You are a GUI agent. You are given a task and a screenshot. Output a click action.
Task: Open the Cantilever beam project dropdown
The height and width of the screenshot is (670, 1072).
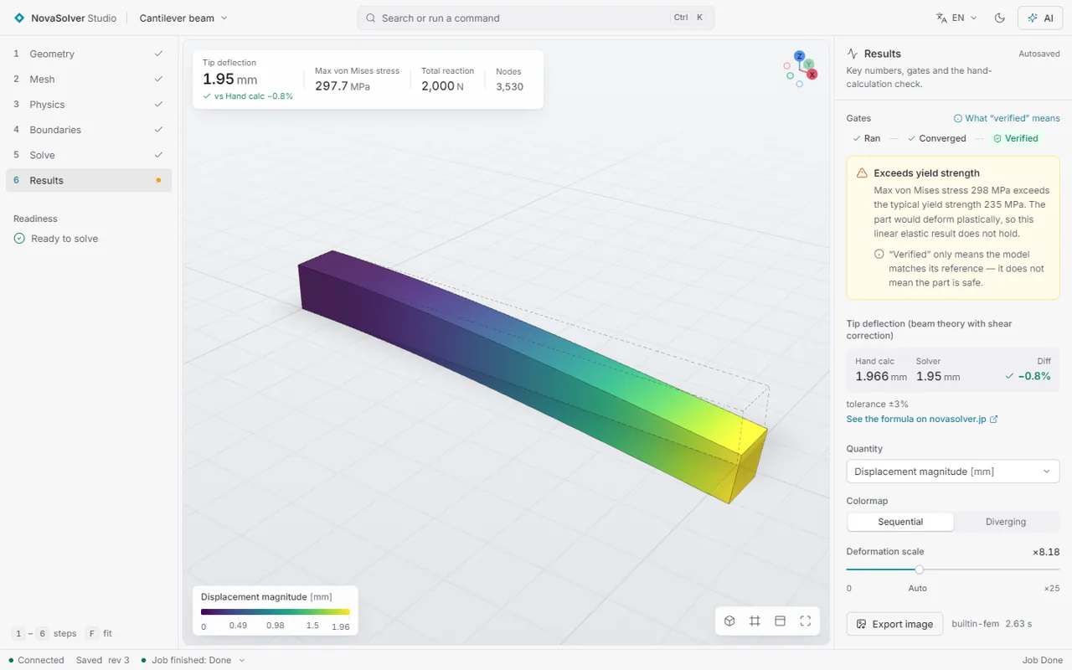(183, 18)
